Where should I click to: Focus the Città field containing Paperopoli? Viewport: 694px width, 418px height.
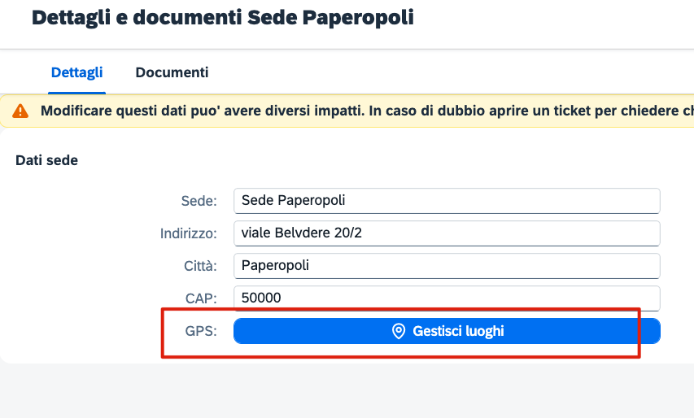point(447,266)
